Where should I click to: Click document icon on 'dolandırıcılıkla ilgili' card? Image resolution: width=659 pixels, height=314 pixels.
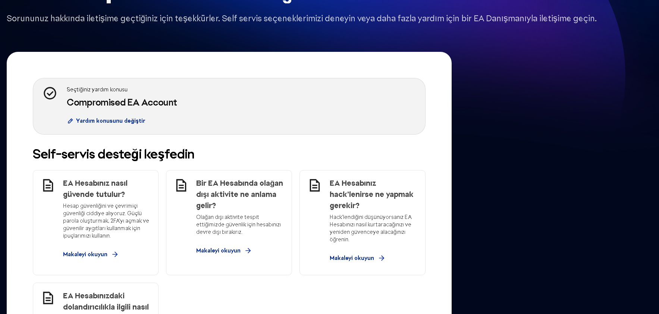point(48,298)
